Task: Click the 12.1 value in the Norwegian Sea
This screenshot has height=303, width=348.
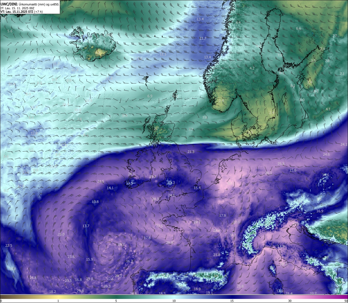Action: tap(163, 54)
